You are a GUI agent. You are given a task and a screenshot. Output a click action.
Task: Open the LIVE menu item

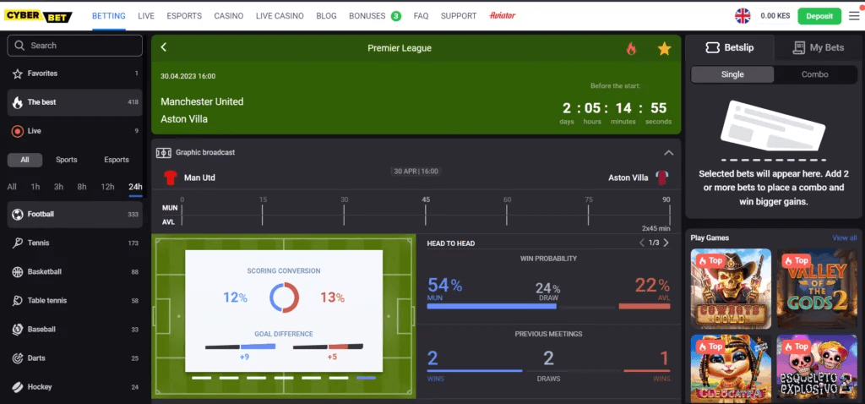pos(146,16)
